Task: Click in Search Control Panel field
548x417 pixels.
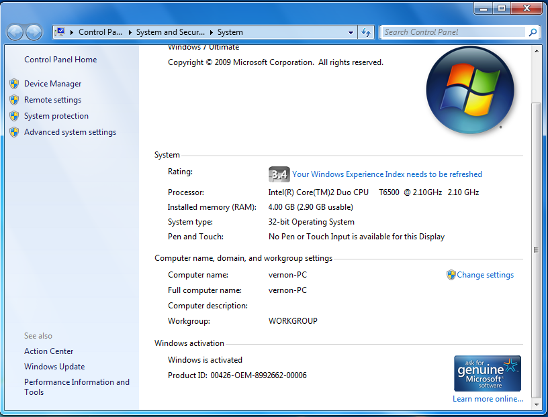Action: (453, 32)
